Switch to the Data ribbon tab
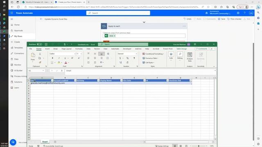 [88, 49]
